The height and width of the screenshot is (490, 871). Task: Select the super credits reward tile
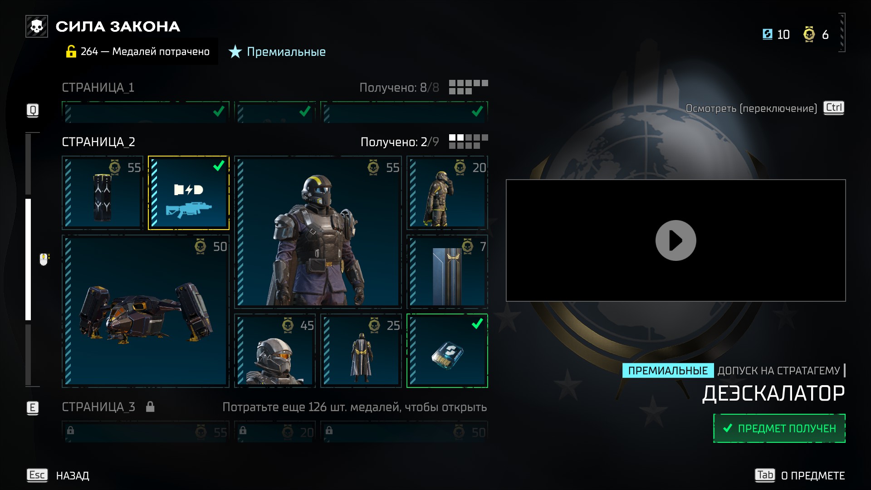447,351
